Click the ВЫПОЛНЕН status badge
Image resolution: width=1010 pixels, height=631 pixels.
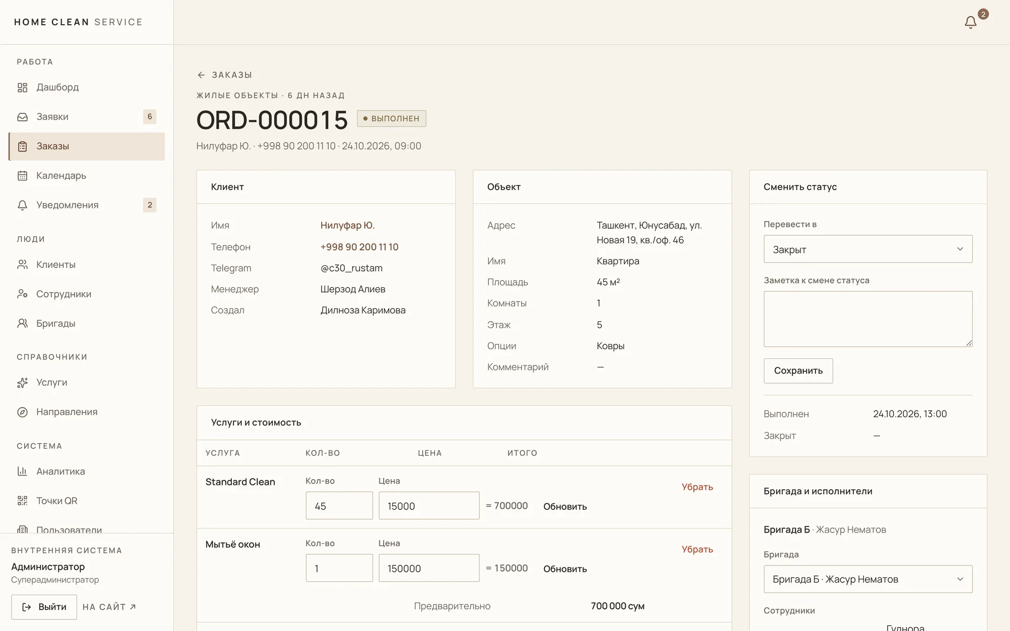[x=391, y=119]
